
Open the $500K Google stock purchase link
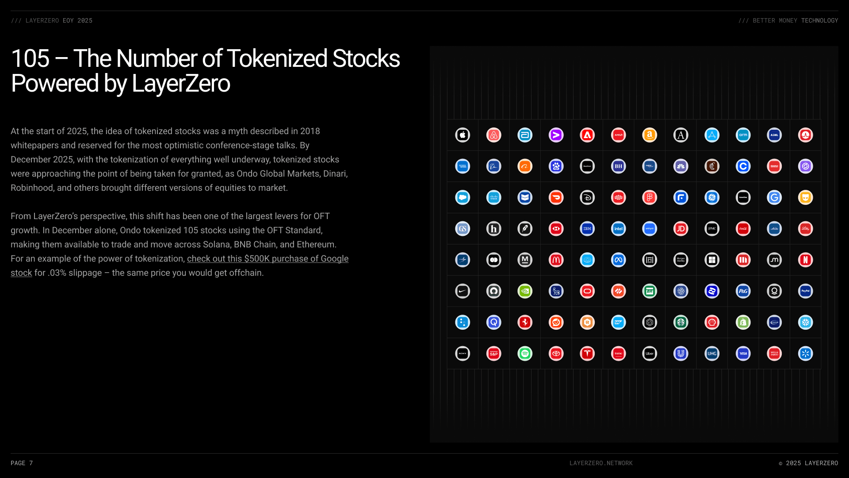point(268,259)
